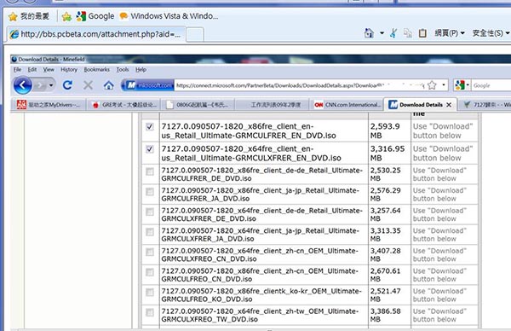Switch to the MyDrivers tab

pyautogui.click(x=49, y=105)
